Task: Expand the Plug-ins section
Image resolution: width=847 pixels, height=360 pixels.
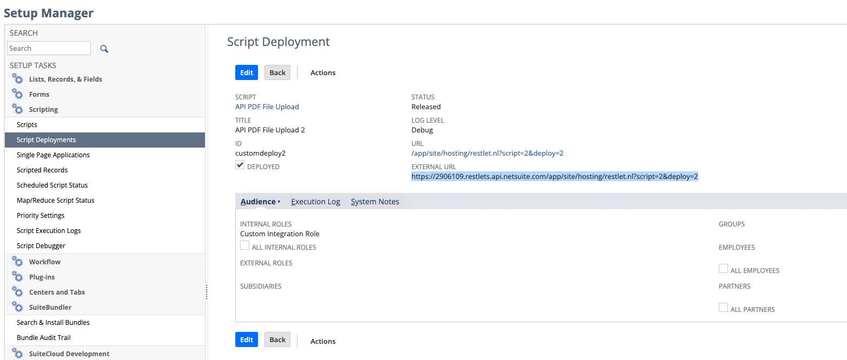Action: pos(42,277)
